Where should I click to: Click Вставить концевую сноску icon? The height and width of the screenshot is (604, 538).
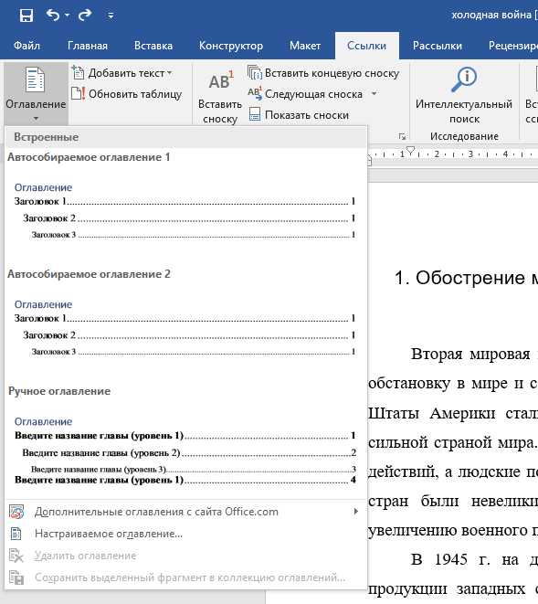254,73
